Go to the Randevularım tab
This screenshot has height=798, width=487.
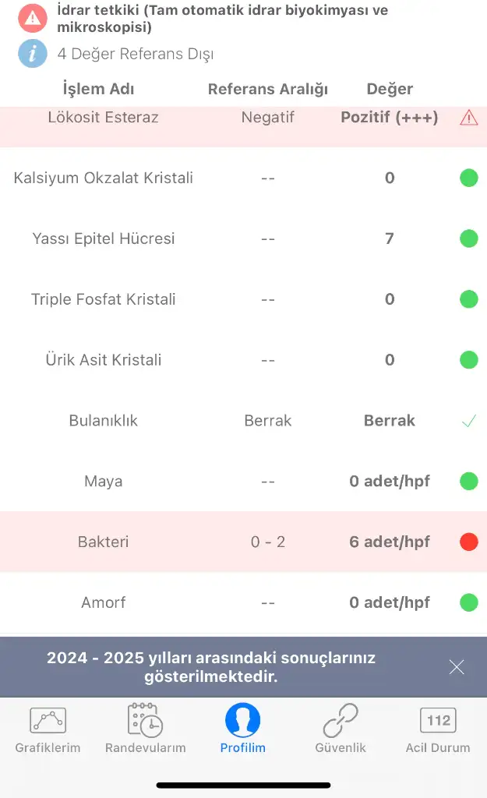[145, 730]
